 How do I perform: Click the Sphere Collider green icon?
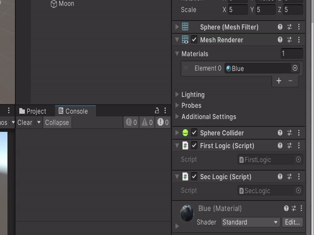coord(185,133)
